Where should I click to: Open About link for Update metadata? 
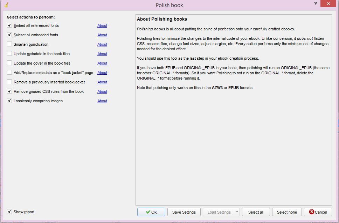coord(102,54)
